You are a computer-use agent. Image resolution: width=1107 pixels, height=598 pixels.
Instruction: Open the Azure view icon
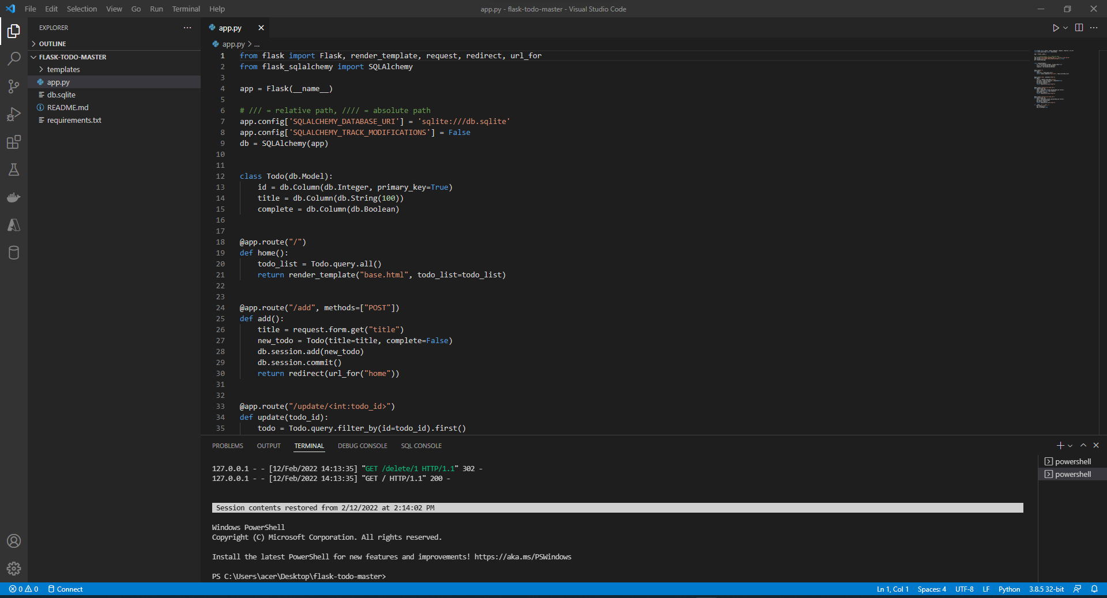click(x=14, y=225)
